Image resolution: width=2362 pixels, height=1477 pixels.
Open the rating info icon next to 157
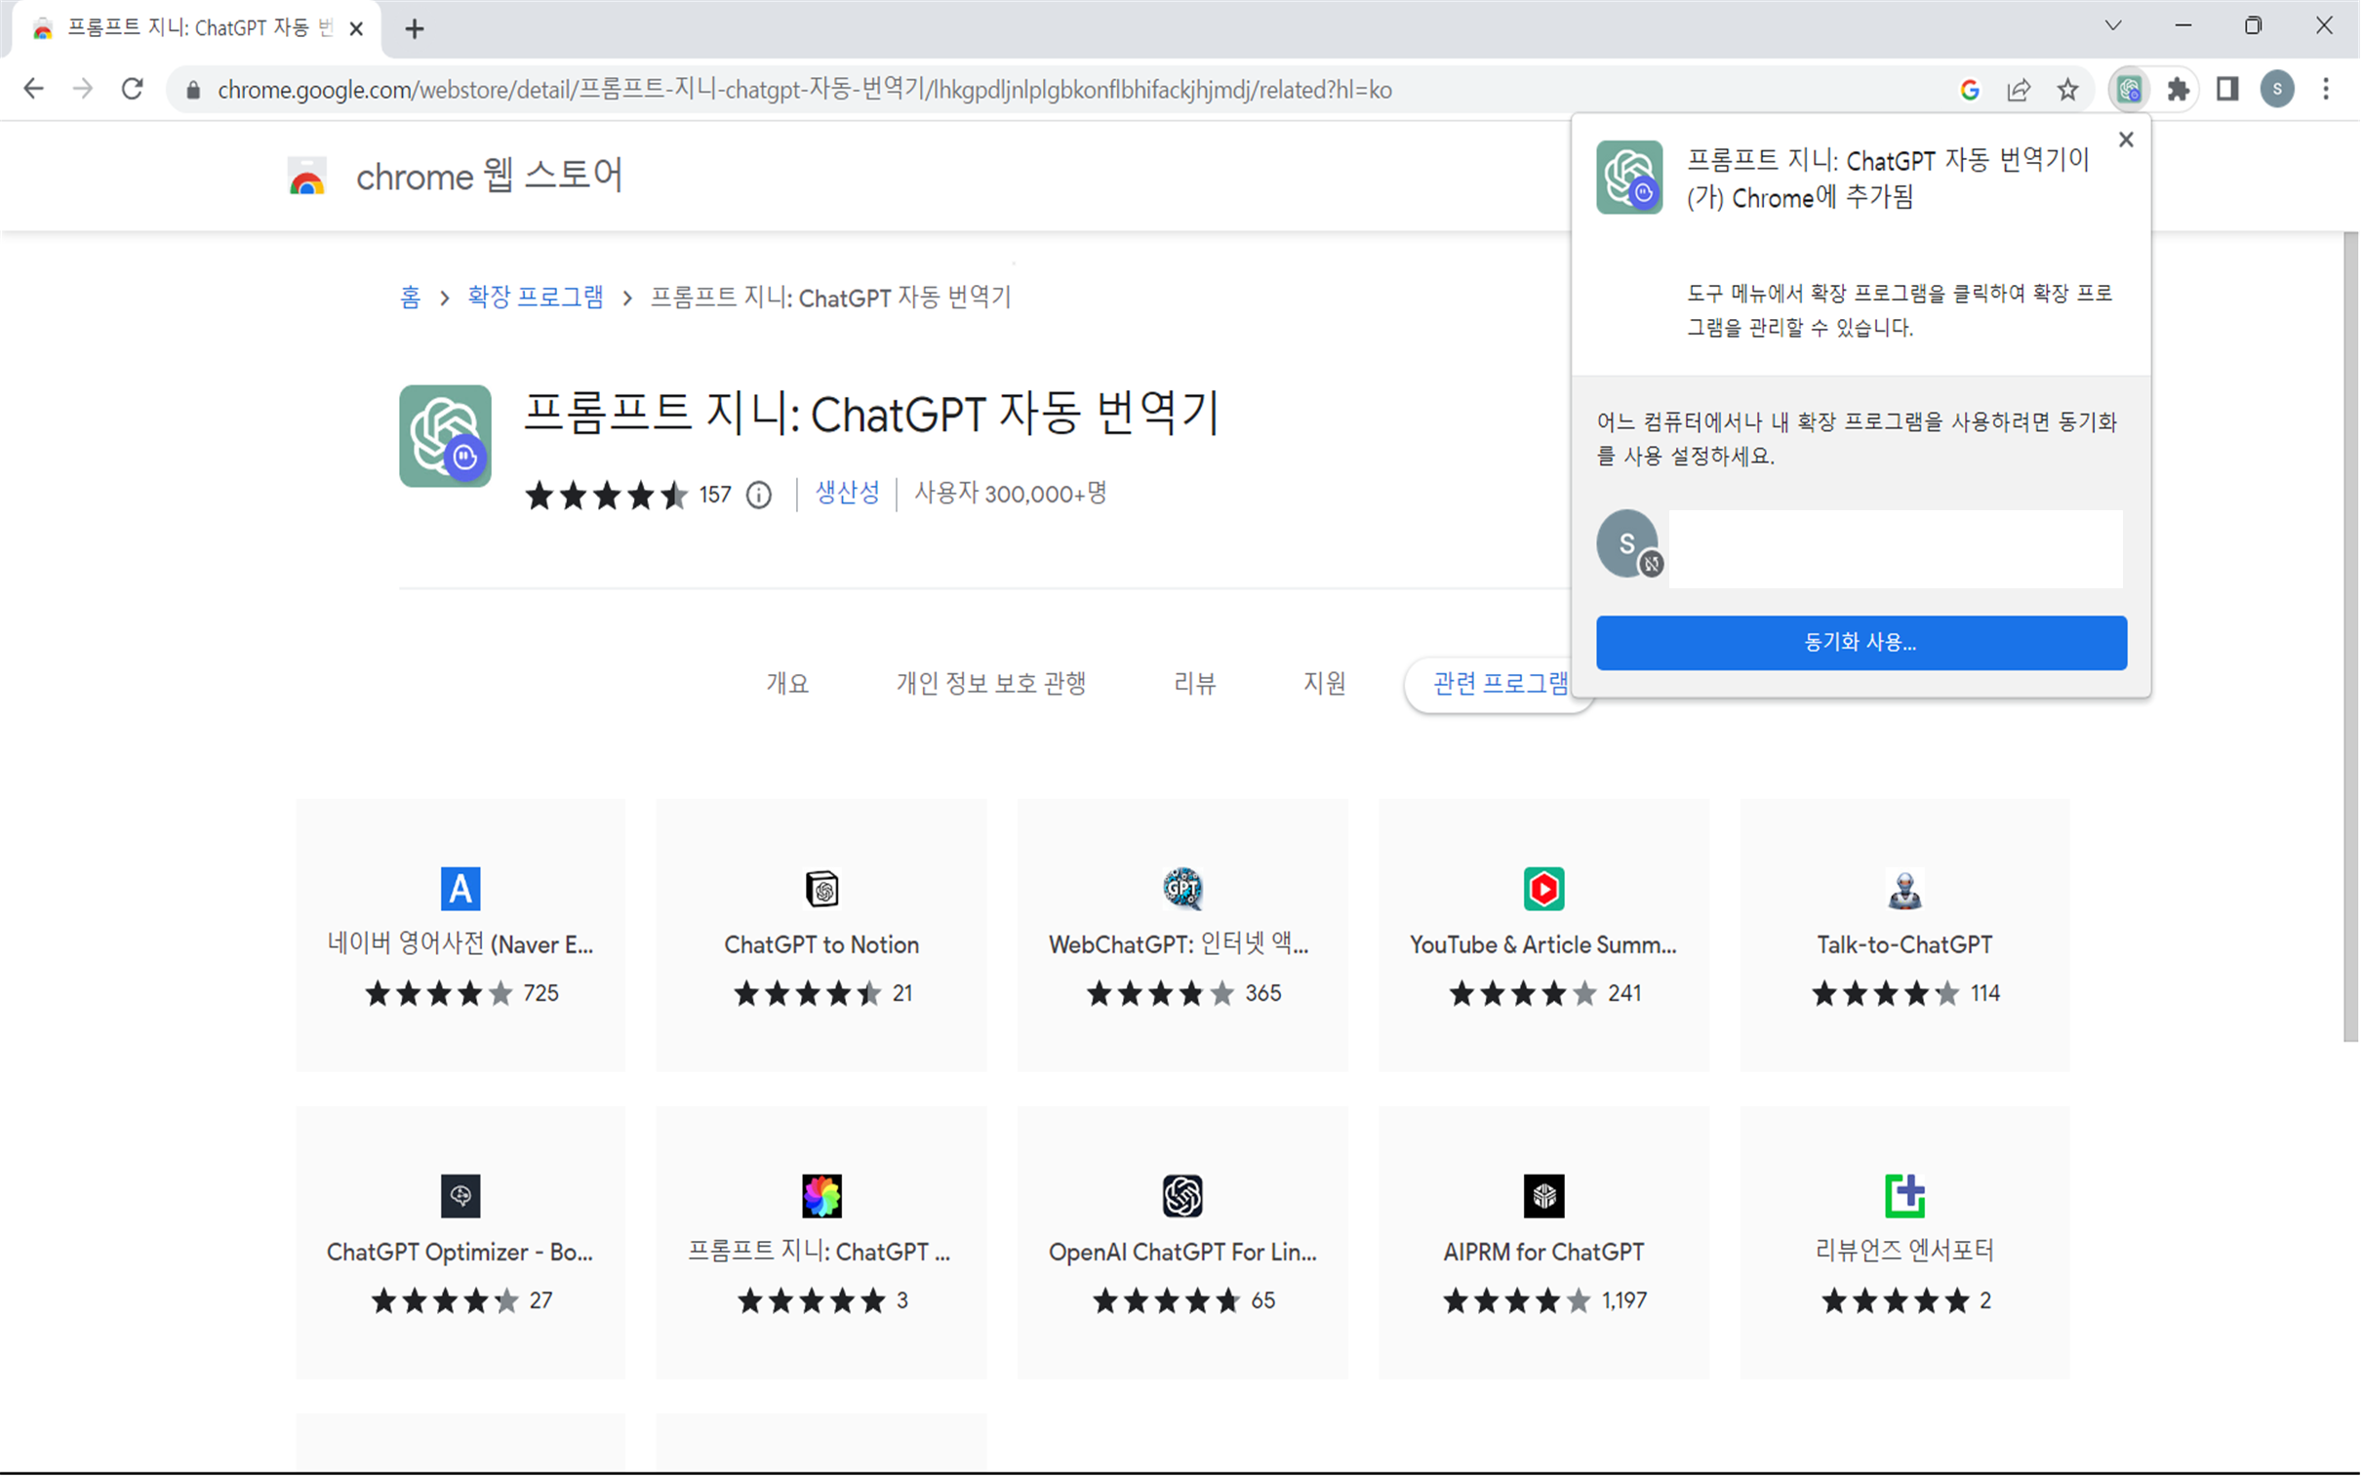tap(759, 496)
